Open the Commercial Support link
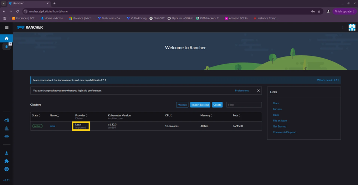This screenshot has width=358, height=185. 285,132
